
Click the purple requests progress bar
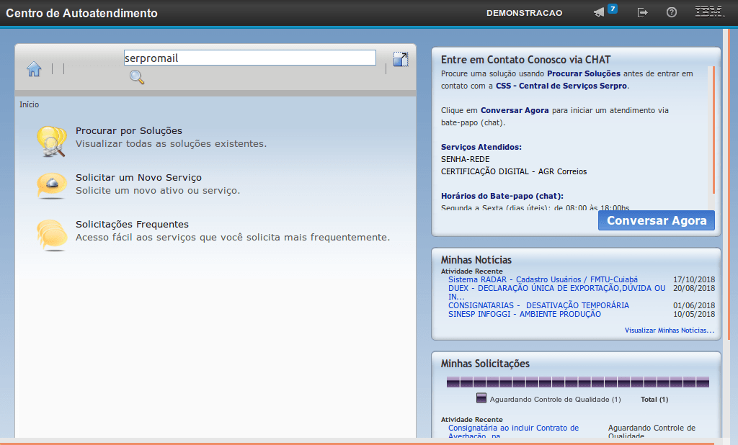[x=577, y=382]
